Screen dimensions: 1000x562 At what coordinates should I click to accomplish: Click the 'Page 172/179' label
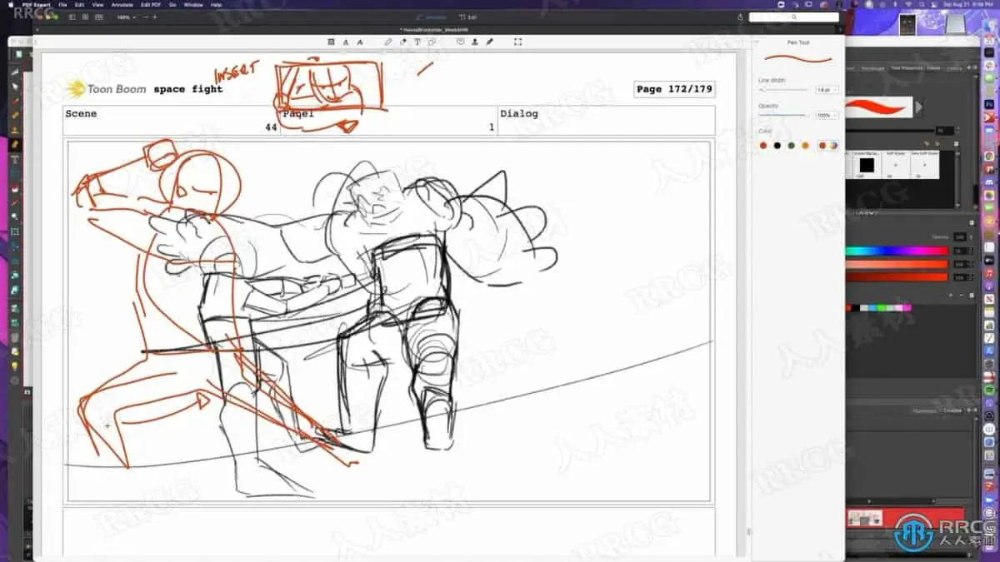(x=674, y=89)
